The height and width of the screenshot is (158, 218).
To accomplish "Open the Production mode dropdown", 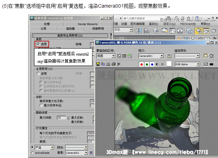I will pos(44,147).
